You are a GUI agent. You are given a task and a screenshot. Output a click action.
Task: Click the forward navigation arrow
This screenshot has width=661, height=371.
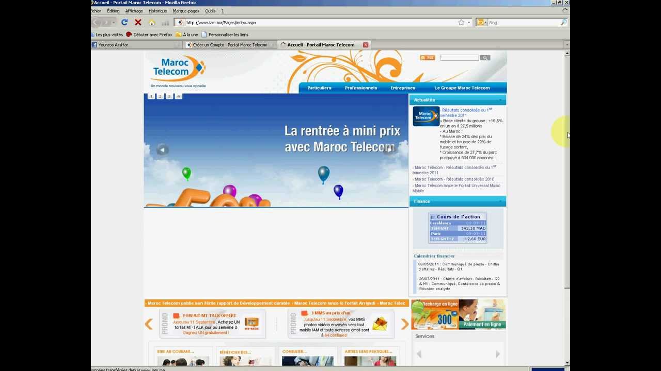pos(106,22)
